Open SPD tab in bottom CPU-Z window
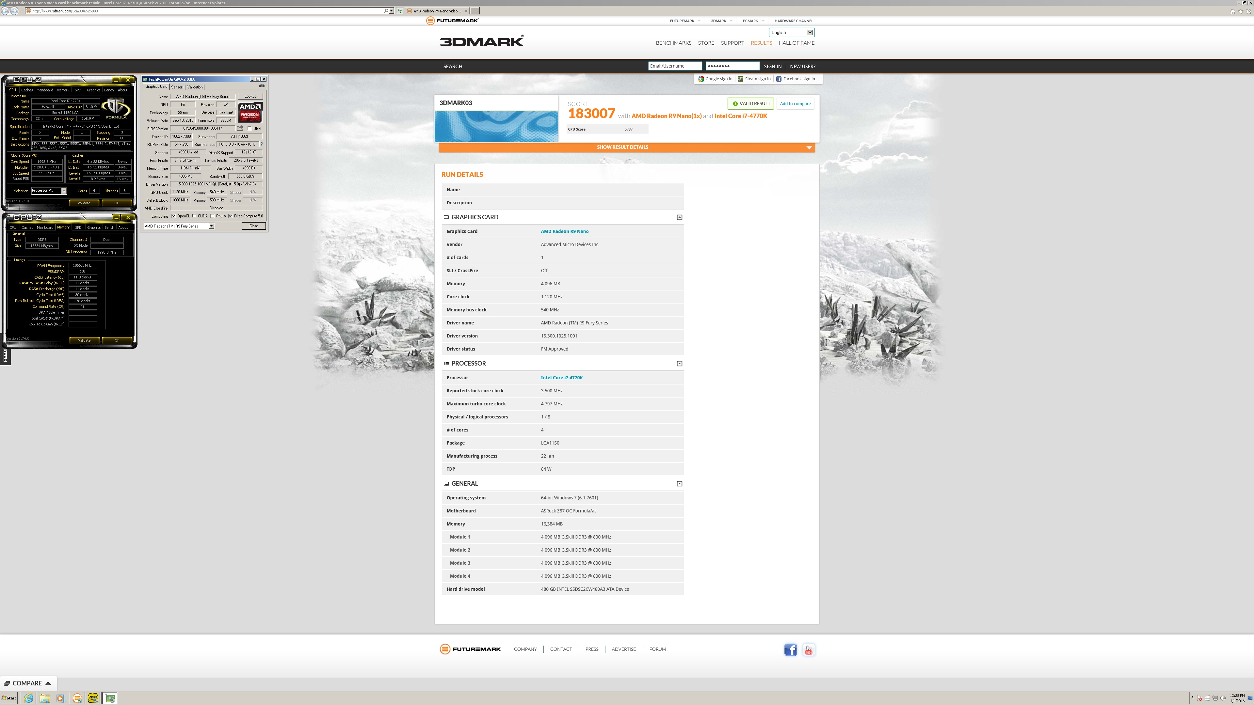The image size is (1254, 705). pos(78,227)
